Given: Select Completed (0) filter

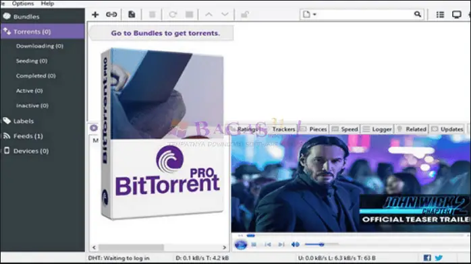Looking at the screenshot, I should (36, 76).
